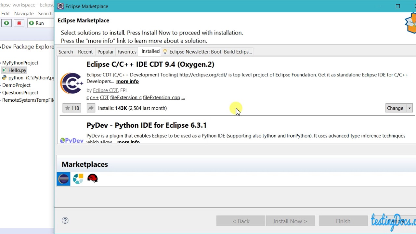Select DemoProject in Package Explorer
416x234 pixels.
[16, 85]
